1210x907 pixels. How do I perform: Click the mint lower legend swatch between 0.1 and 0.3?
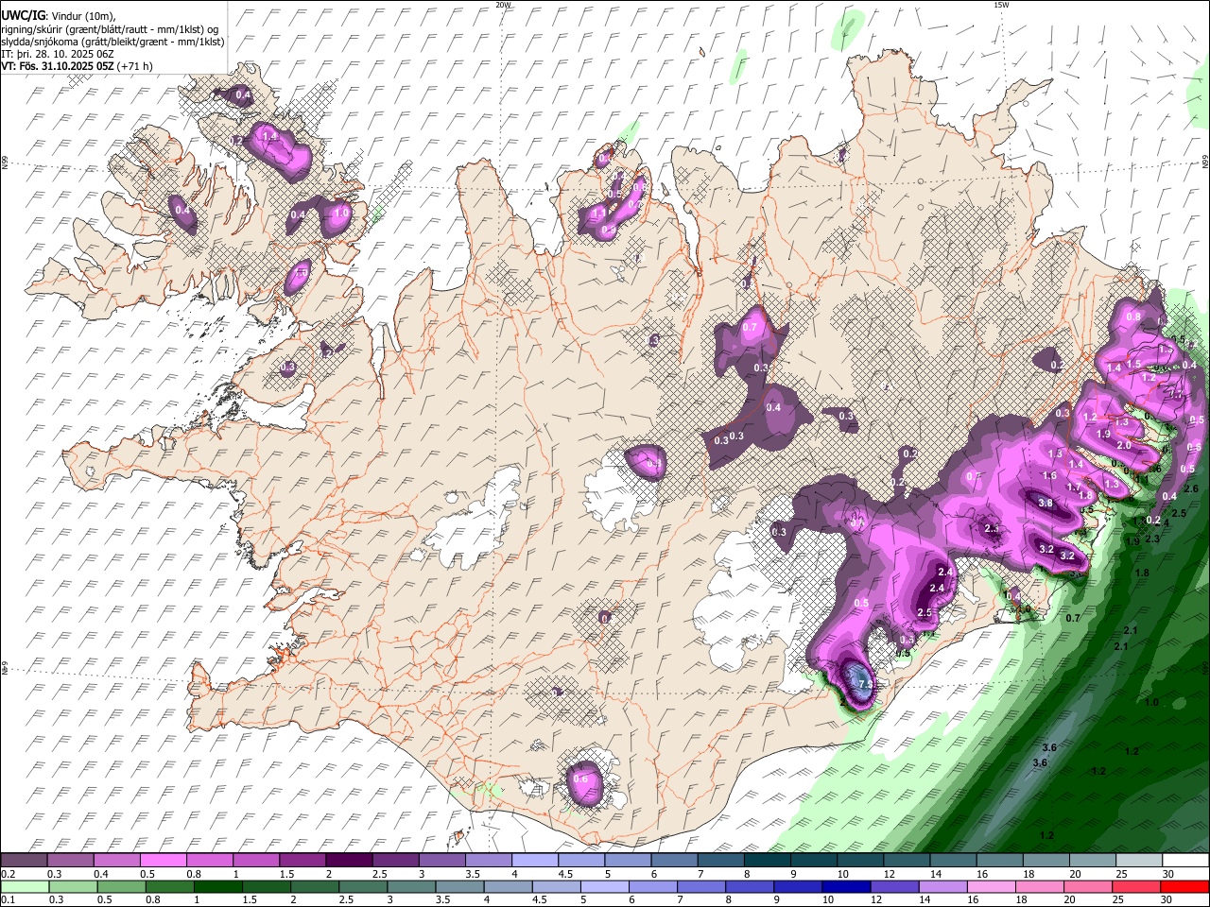25,886
